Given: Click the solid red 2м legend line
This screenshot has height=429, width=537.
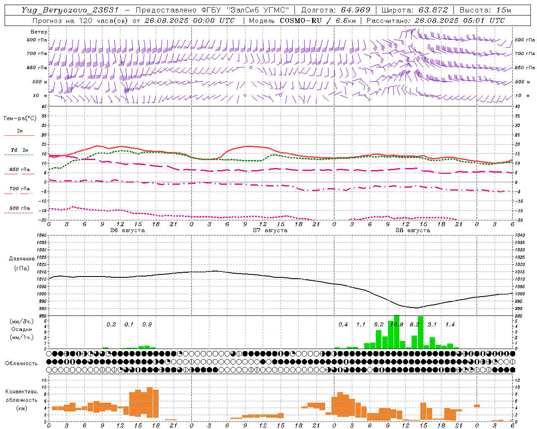Looking at the screenshot, I should 19,136.
